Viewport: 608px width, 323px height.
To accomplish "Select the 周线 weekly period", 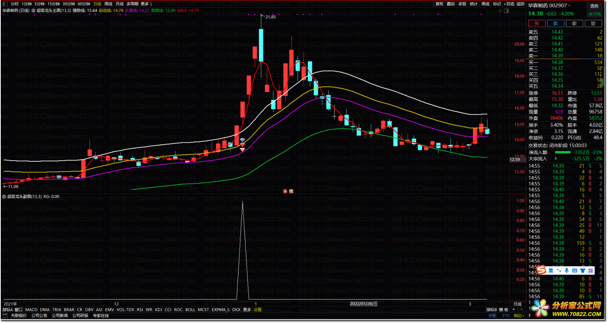I will click(108, 4).
